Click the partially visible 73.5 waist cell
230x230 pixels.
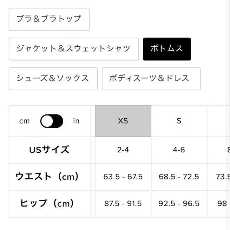tap(223, 177)
